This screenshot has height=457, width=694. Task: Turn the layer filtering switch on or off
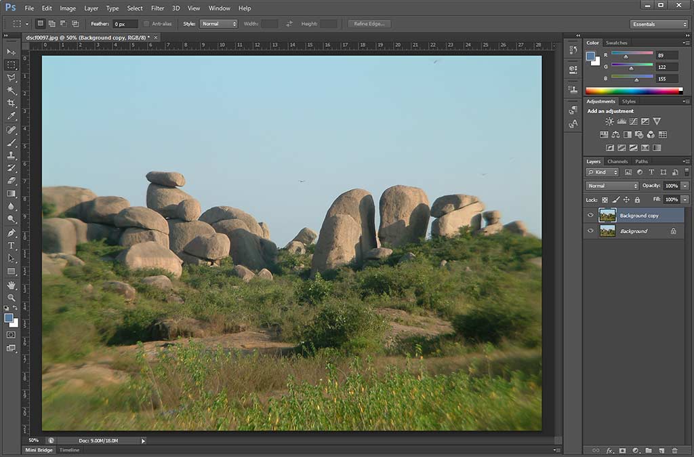(687, 172)
